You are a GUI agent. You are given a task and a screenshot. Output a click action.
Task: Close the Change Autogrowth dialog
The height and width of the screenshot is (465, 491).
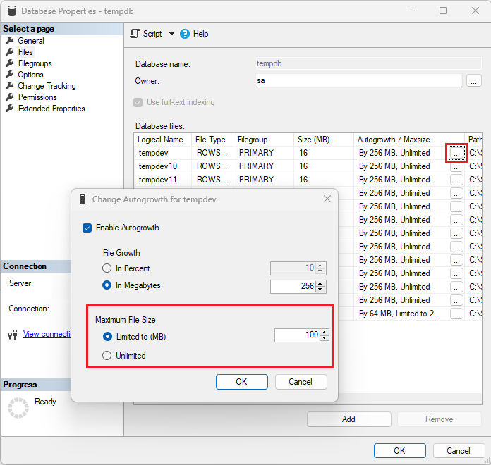click(x=327, y=199)
